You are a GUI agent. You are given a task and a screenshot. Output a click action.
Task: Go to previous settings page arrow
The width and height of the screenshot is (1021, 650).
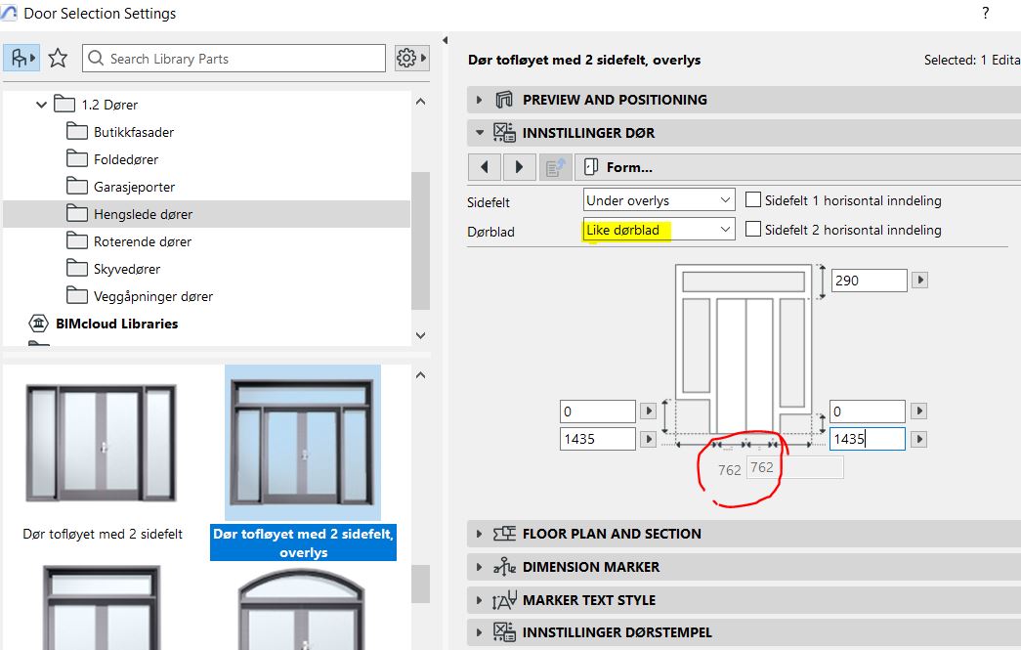(485, 167)
